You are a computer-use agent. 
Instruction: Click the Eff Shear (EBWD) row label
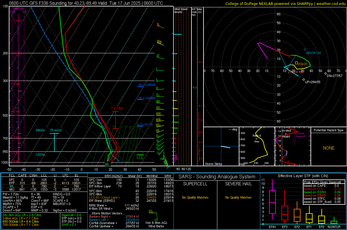click(x=102, y=201)
